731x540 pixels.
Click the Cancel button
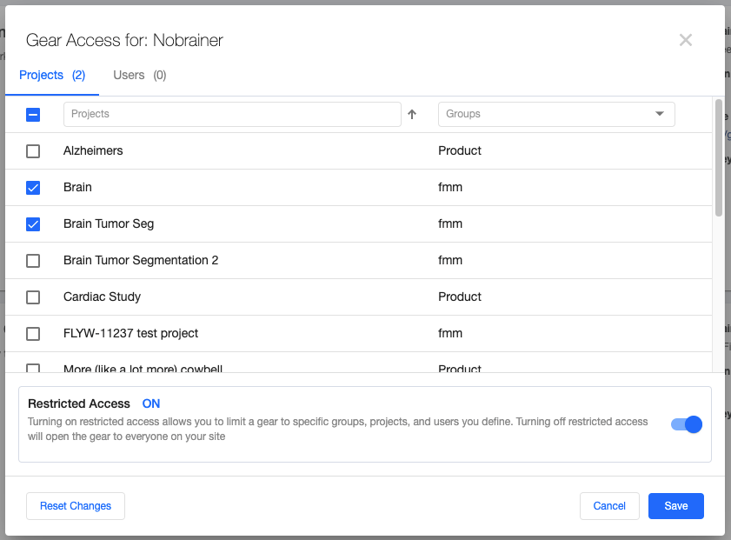pyautogui.click(x=609, y=505)
